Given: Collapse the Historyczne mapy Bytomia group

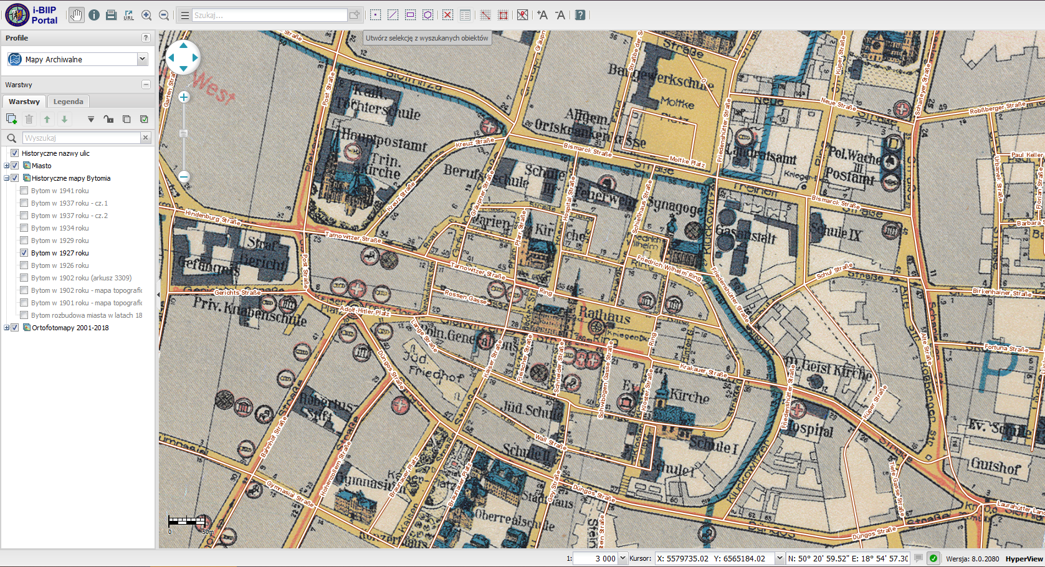Looking at the screenshot, I should pos(7,178).
